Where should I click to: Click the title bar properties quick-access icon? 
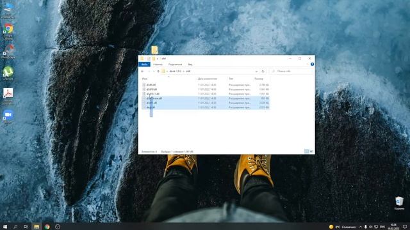tap(149, 58)
